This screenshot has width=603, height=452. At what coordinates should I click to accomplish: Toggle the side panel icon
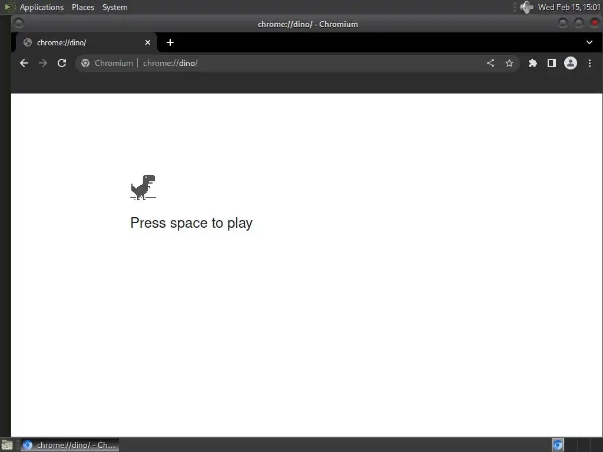coord(551,63)
